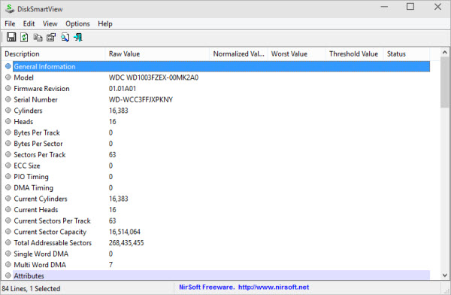Click the '84 Lines, 1 Selected' status text
The image size is (451, 295).
click(x=31, y=288)
